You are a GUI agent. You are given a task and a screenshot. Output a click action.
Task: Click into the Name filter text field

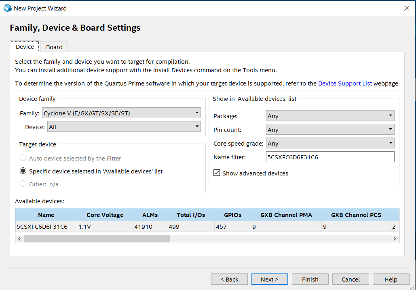tap(330, 157)
